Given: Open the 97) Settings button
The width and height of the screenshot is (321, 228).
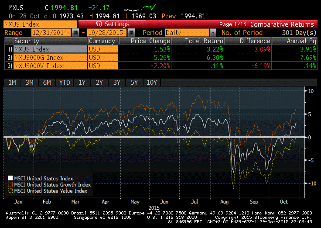Looking at the screenshot, I should click(x=113, y=24).
